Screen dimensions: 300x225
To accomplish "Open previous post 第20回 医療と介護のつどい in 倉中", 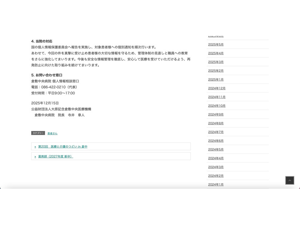I will coord(62,147).
